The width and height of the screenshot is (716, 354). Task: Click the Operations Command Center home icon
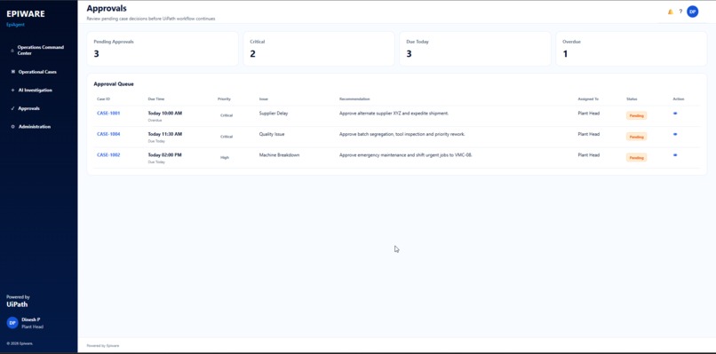[x=12, y=51]
